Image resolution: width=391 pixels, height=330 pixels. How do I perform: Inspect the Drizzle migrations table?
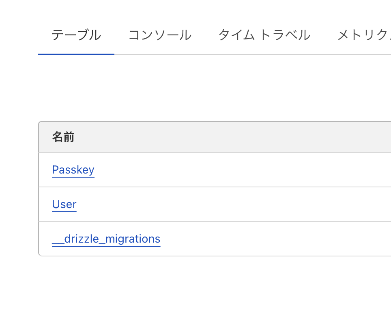[106, 239]
